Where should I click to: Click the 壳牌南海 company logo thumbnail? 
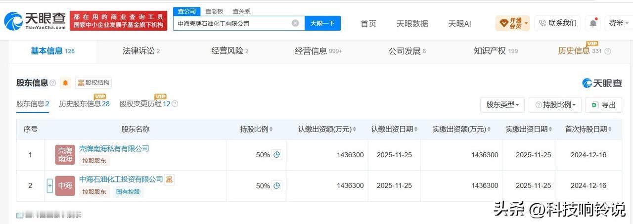(65, 155)
